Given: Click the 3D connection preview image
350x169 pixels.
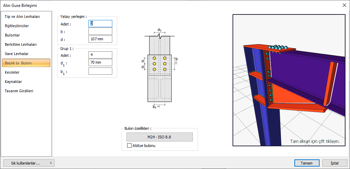Looking at the screenshot, I should (x=289, y=80).
